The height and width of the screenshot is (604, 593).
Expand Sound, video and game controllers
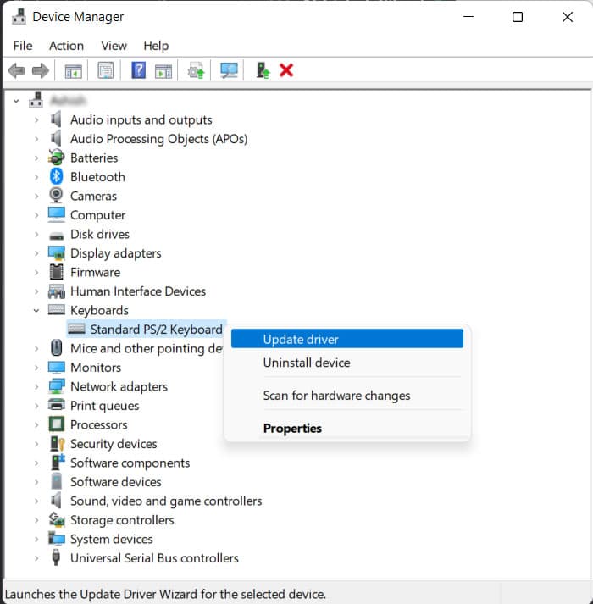36,501
